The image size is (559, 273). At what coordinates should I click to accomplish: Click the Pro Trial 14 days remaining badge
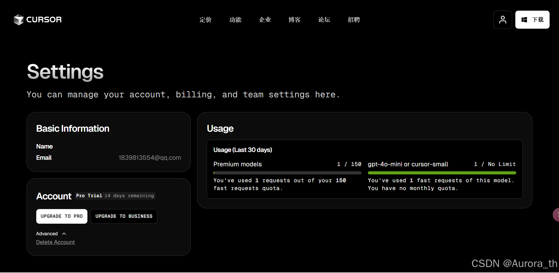tap(115, 196)
